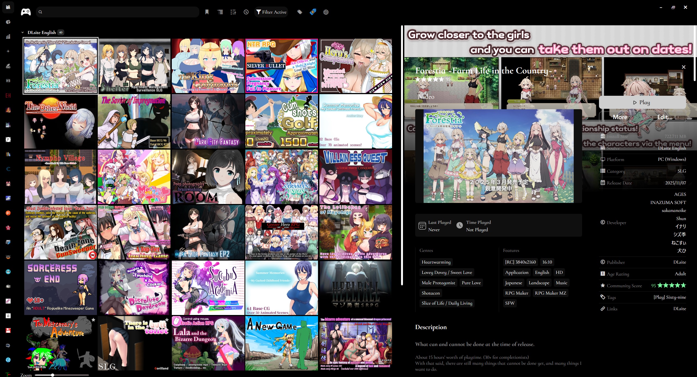Open the bar graph sidebar icon
This screenshot has height=377, width=697.
[x=8, y=36]
